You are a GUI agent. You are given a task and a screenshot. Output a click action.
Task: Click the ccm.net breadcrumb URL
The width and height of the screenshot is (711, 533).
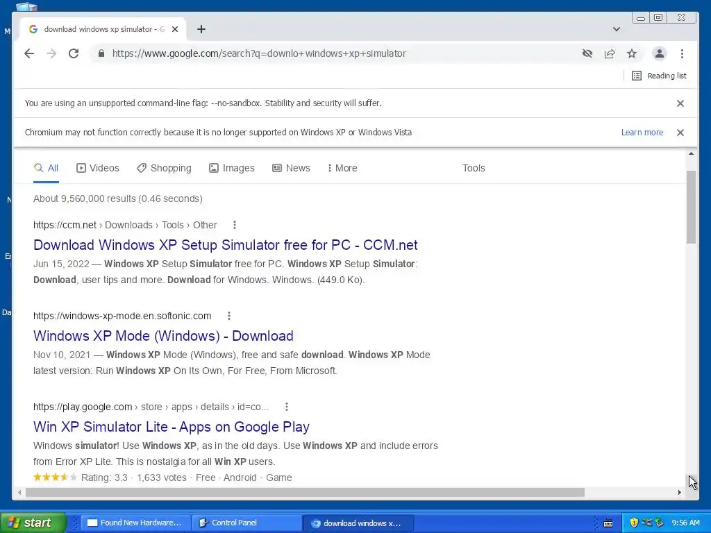[x=125, y=225]
